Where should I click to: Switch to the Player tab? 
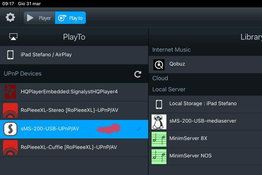click(40, 18)
